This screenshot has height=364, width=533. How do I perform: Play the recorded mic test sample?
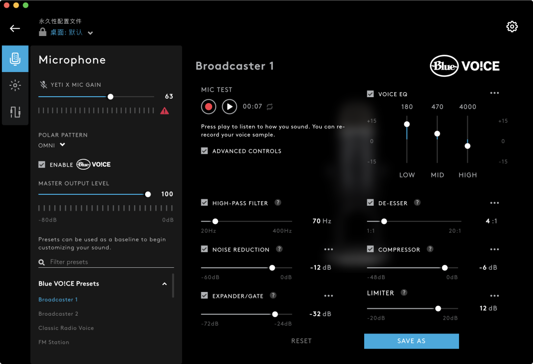point(229,107)
